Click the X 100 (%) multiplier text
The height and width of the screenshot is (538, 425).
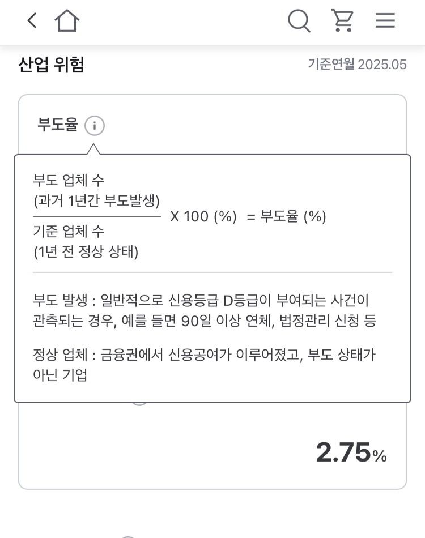pyautogui.click(x=203, y=216)
